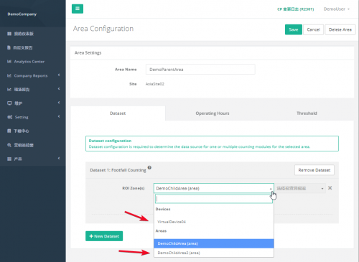Viewport: 359px width, 262px height.
Task: Click the Setting gears icon in sidebar
Action: coord(9,117)
